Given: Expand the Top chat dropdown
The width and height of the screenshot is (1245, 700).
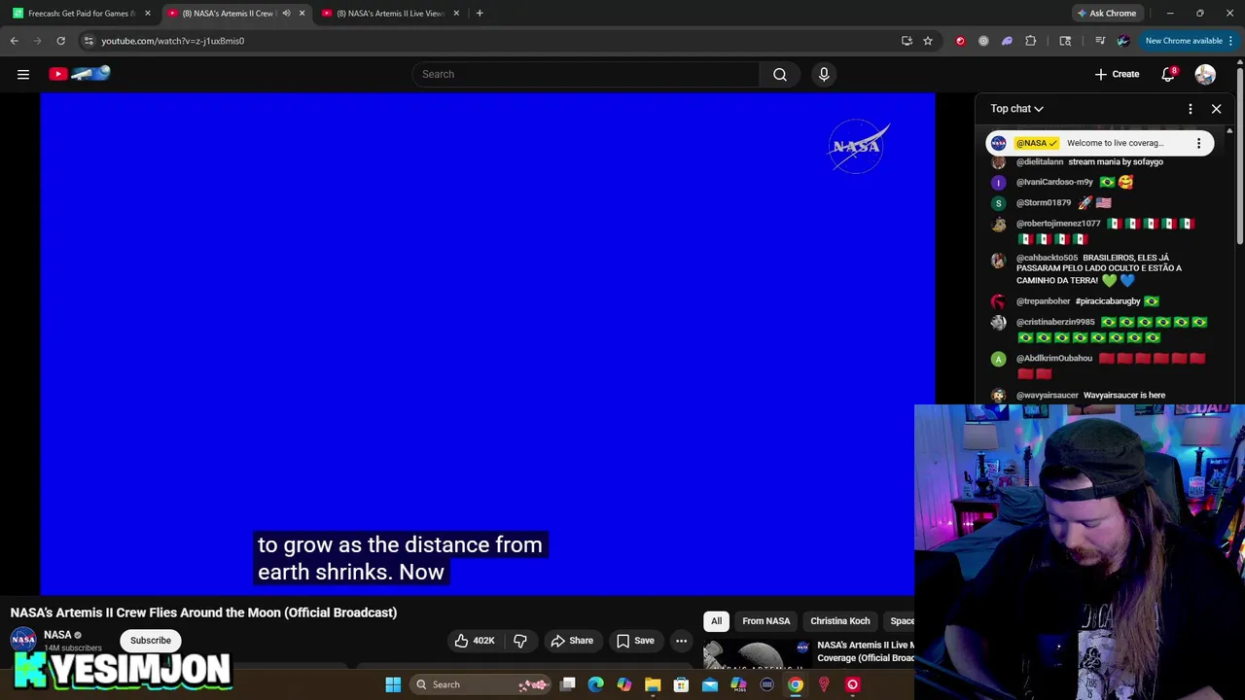Looking at the screenshot, I should click(x=1016, y=109).
